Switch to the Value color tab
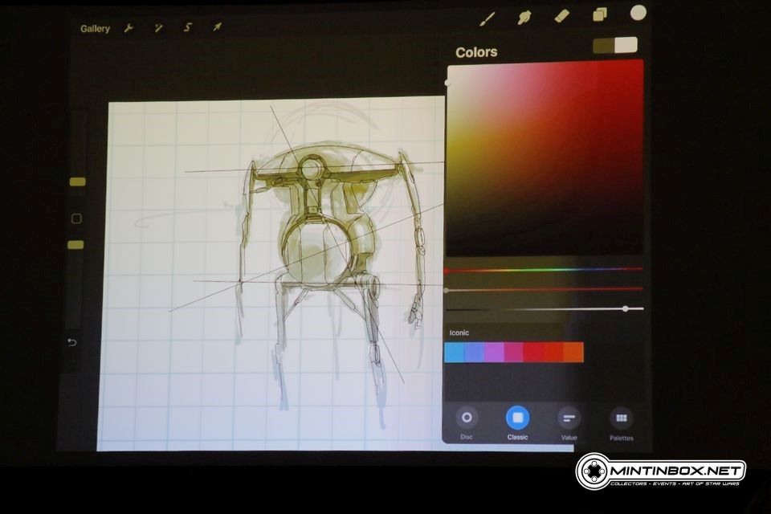The height and width of the screenshot is (514, 771). 569,425
